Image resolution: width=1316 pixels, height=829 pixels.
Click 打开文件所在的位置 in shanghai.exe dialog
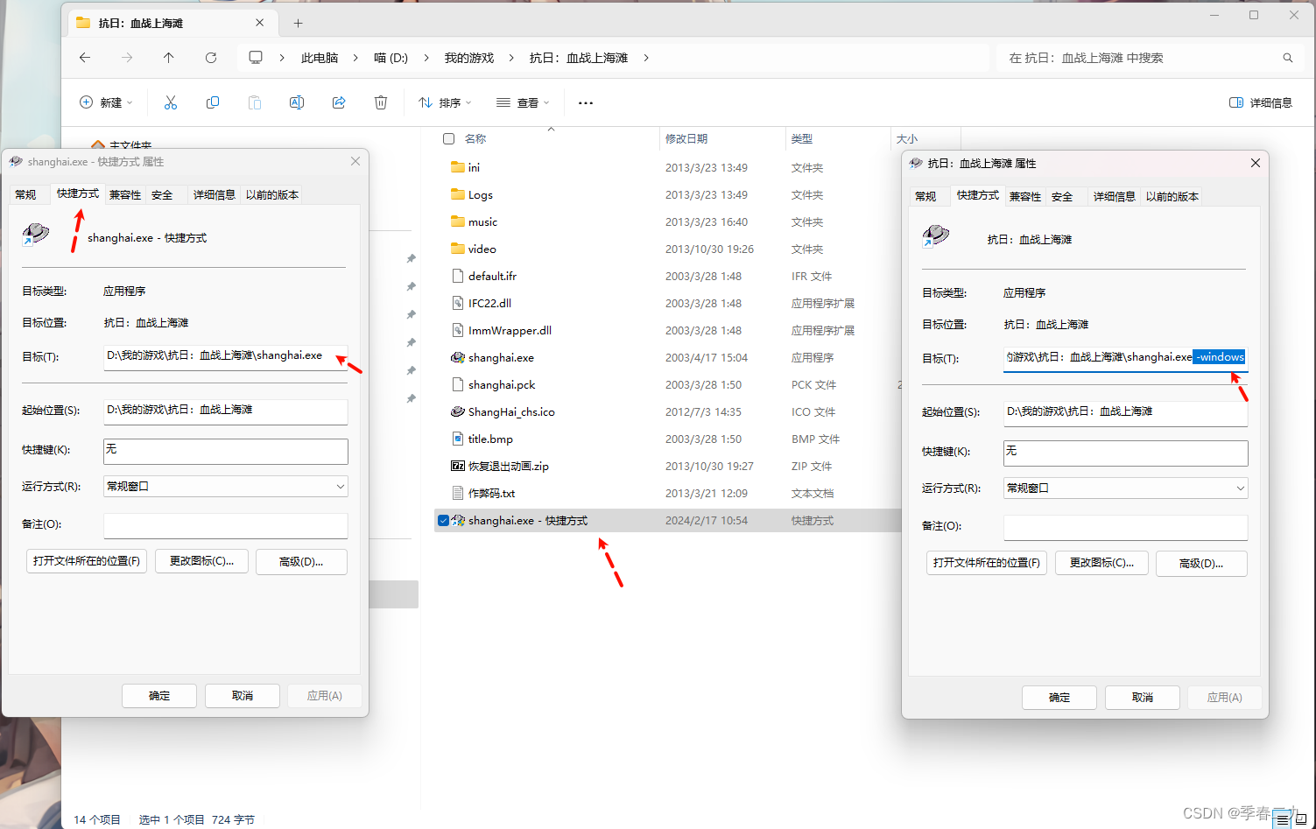87,561
